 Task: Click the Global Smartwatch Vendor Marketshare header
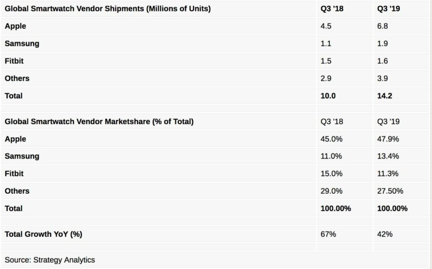point(99,122)
